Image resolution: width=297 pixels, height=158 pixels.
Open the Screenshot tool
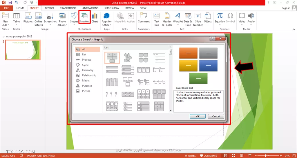point(50,19)
